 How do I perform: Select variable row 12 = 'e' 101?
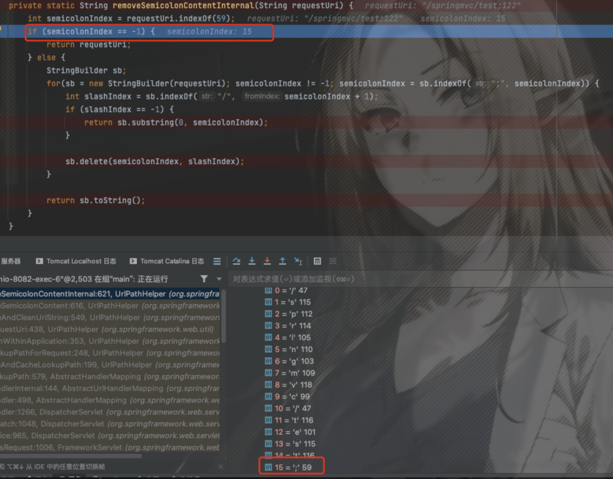[x=290, y=432]
